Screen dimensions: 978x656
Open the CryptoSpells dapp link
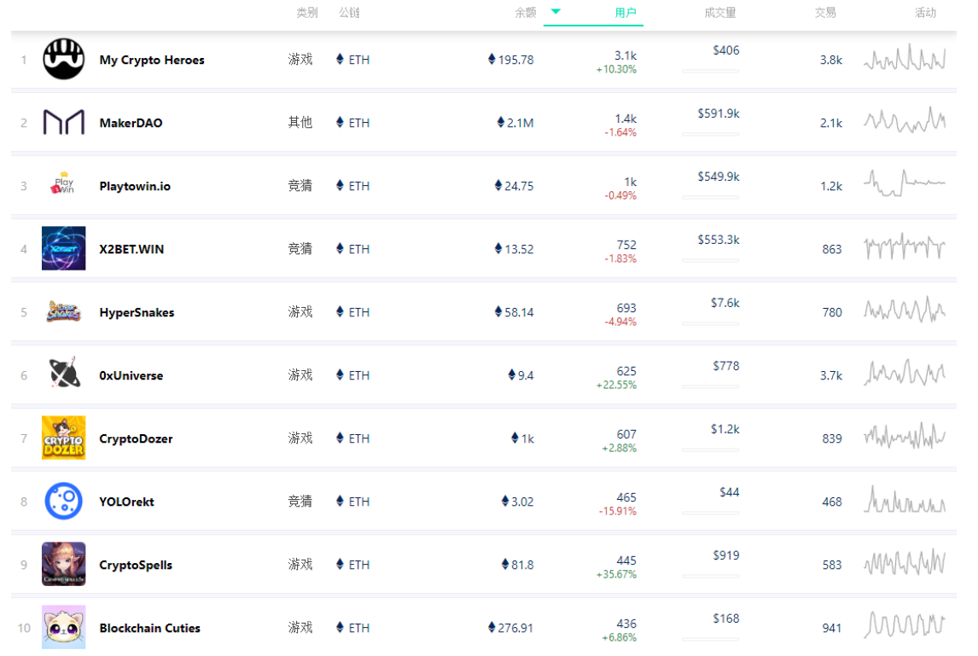136,565
